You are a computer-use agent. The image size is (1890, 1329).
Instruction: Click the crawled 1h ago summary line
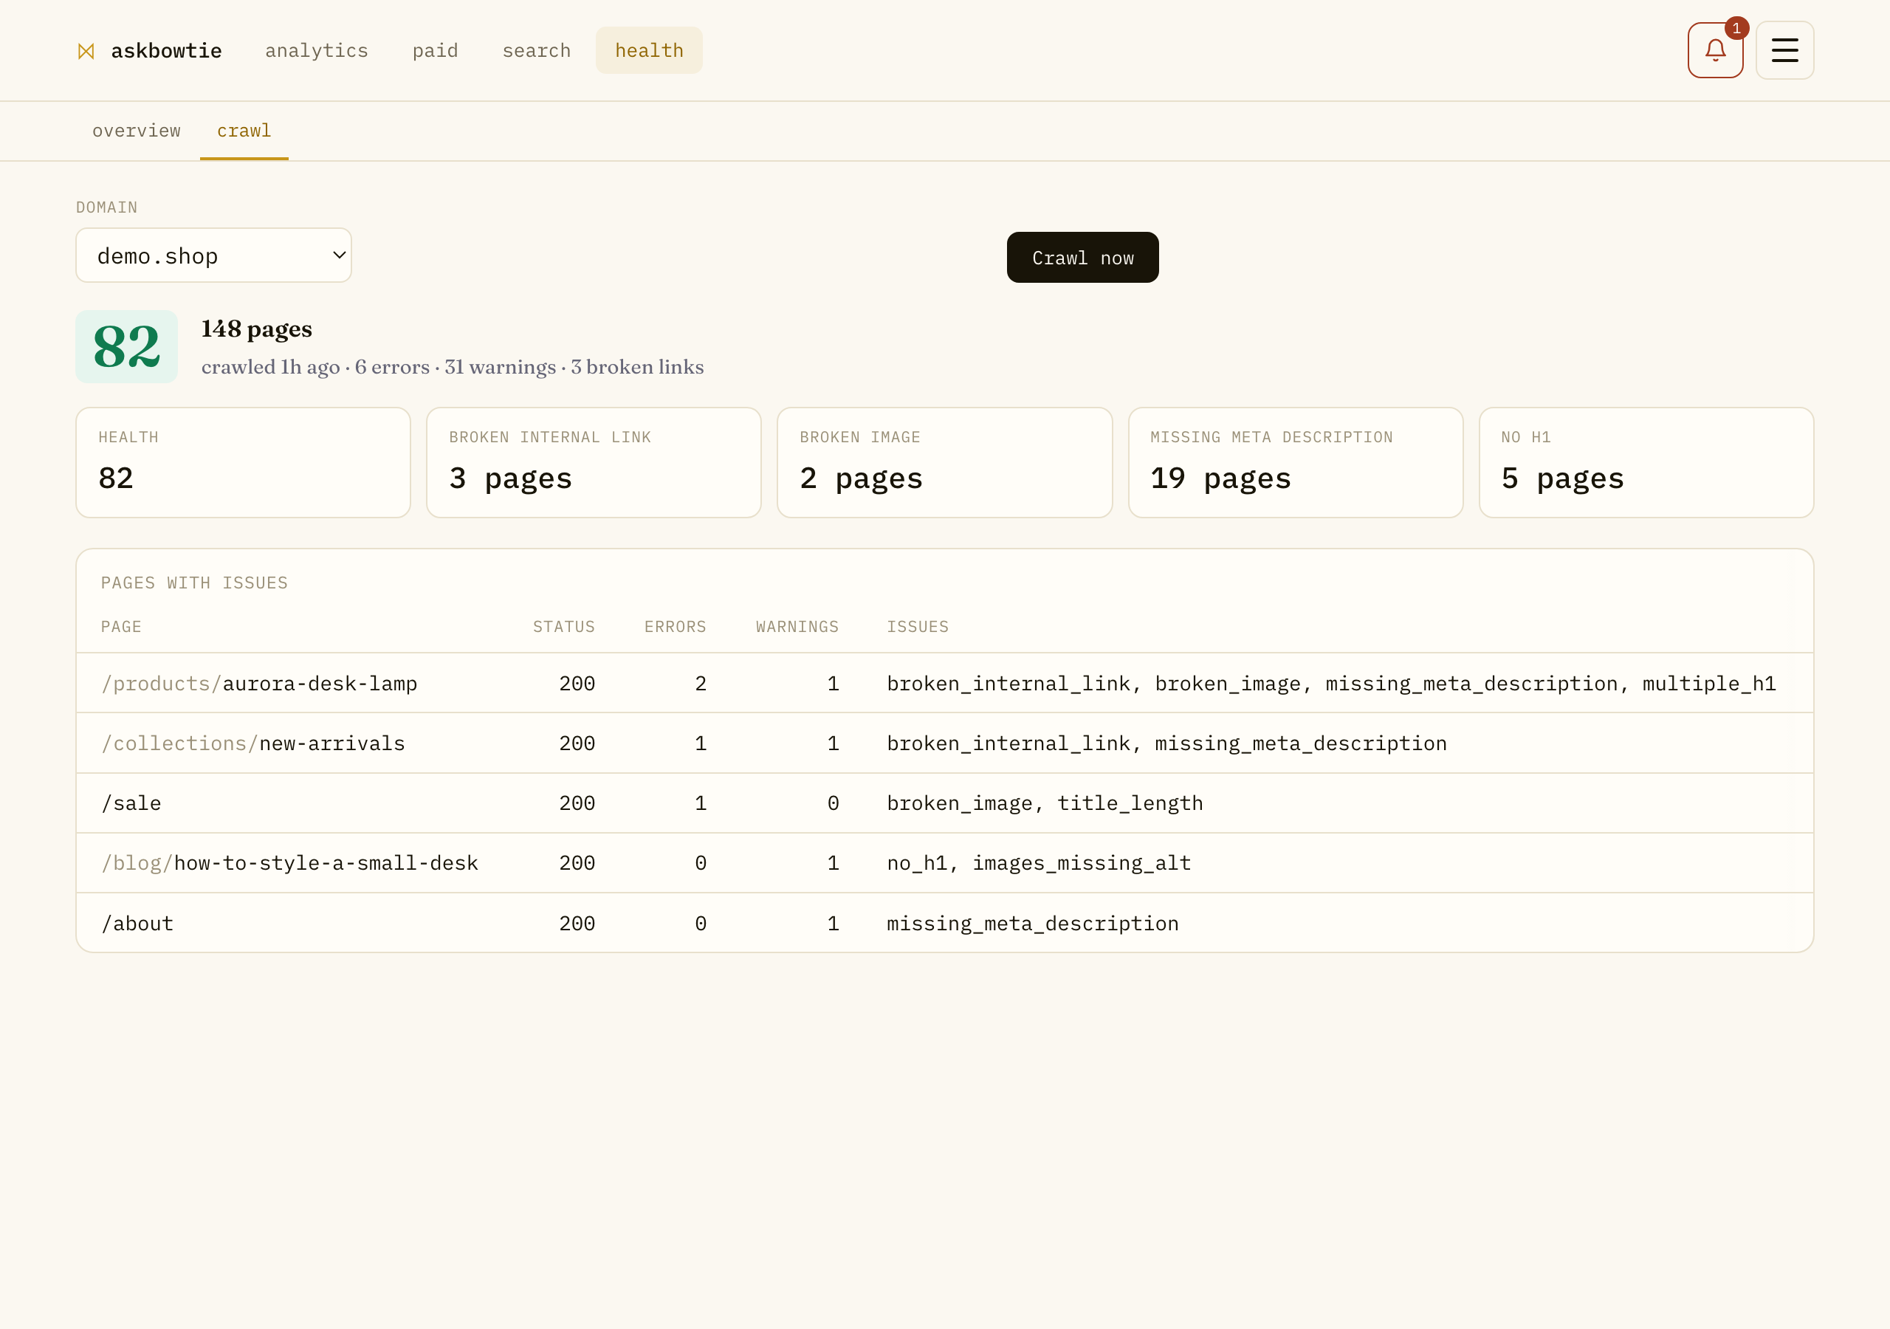point(453,367)
